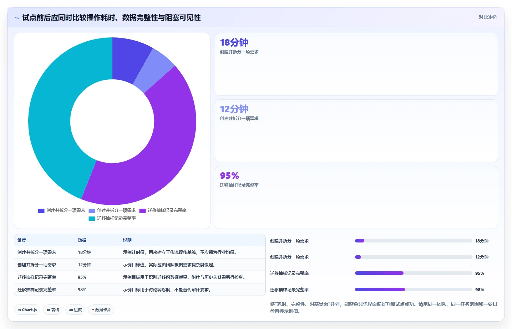Click the description starting 示例计时值，用来建立工作流操作基线

[x=181, y=252]
